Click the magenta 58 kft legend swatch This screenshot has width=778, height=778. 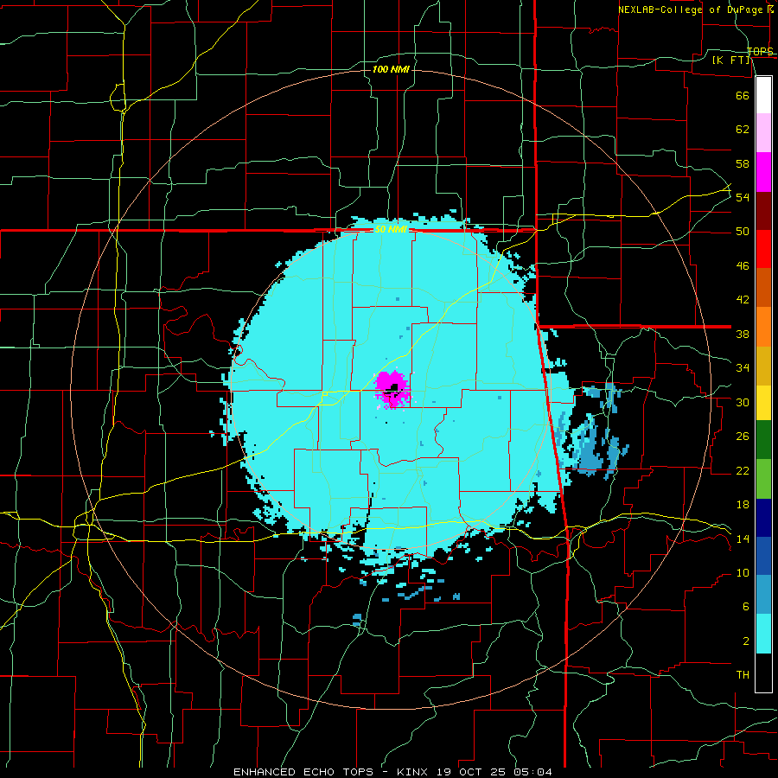tap(763, 172)
